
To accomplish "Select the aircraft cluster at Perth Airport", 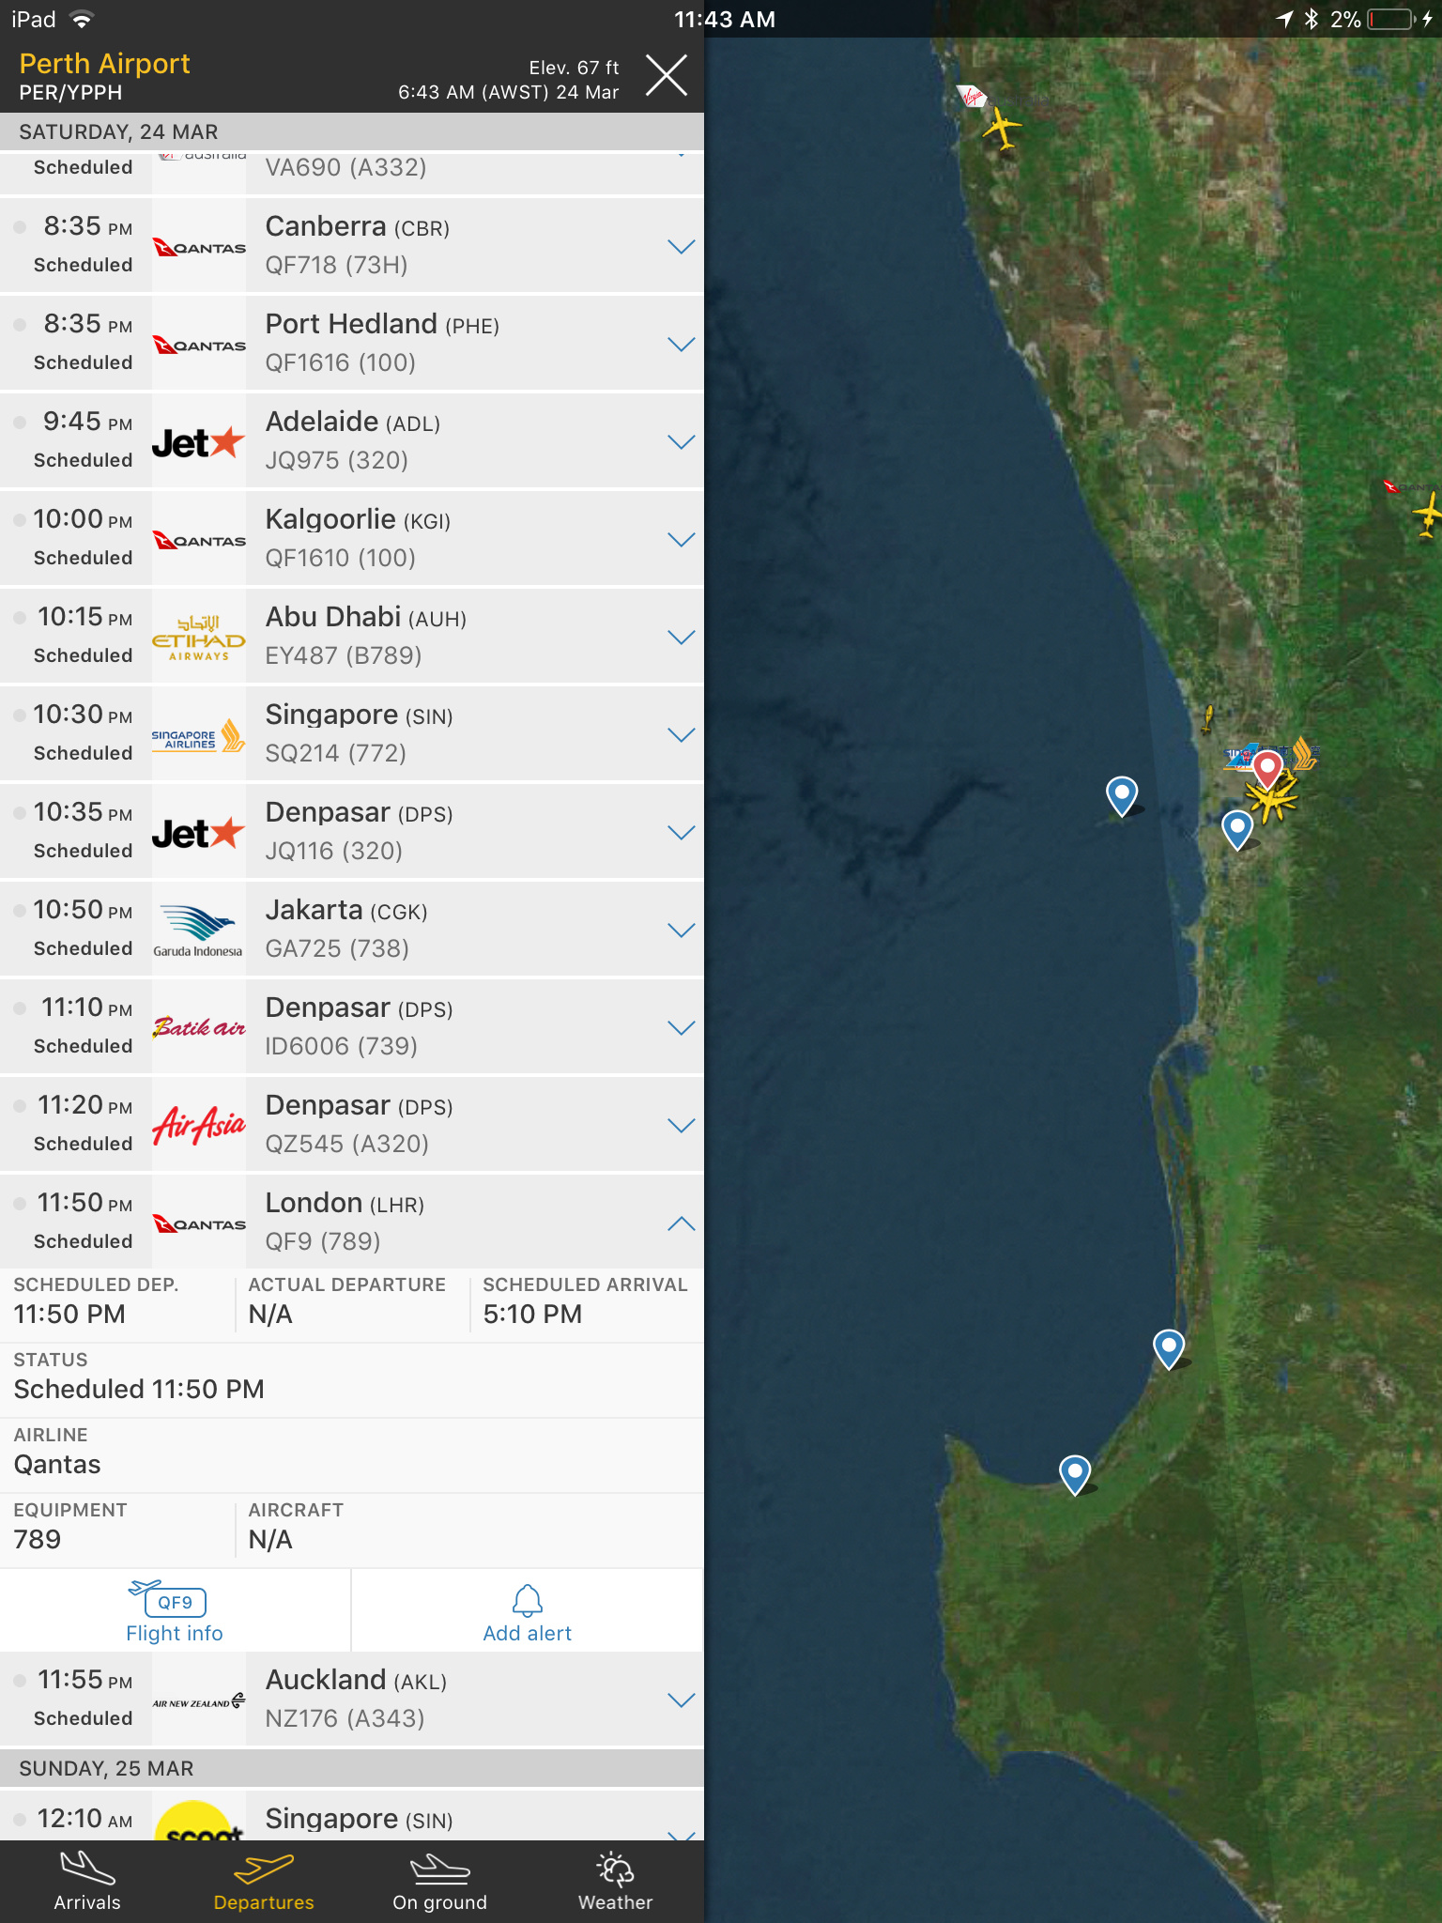I will click(x=1272, y=801).
